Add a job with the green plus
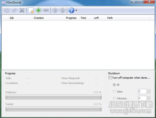 pos(39,10)
